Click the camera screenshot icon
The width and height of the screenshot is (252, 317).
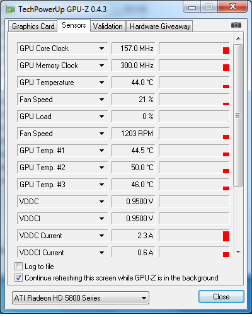click(236, 25)
